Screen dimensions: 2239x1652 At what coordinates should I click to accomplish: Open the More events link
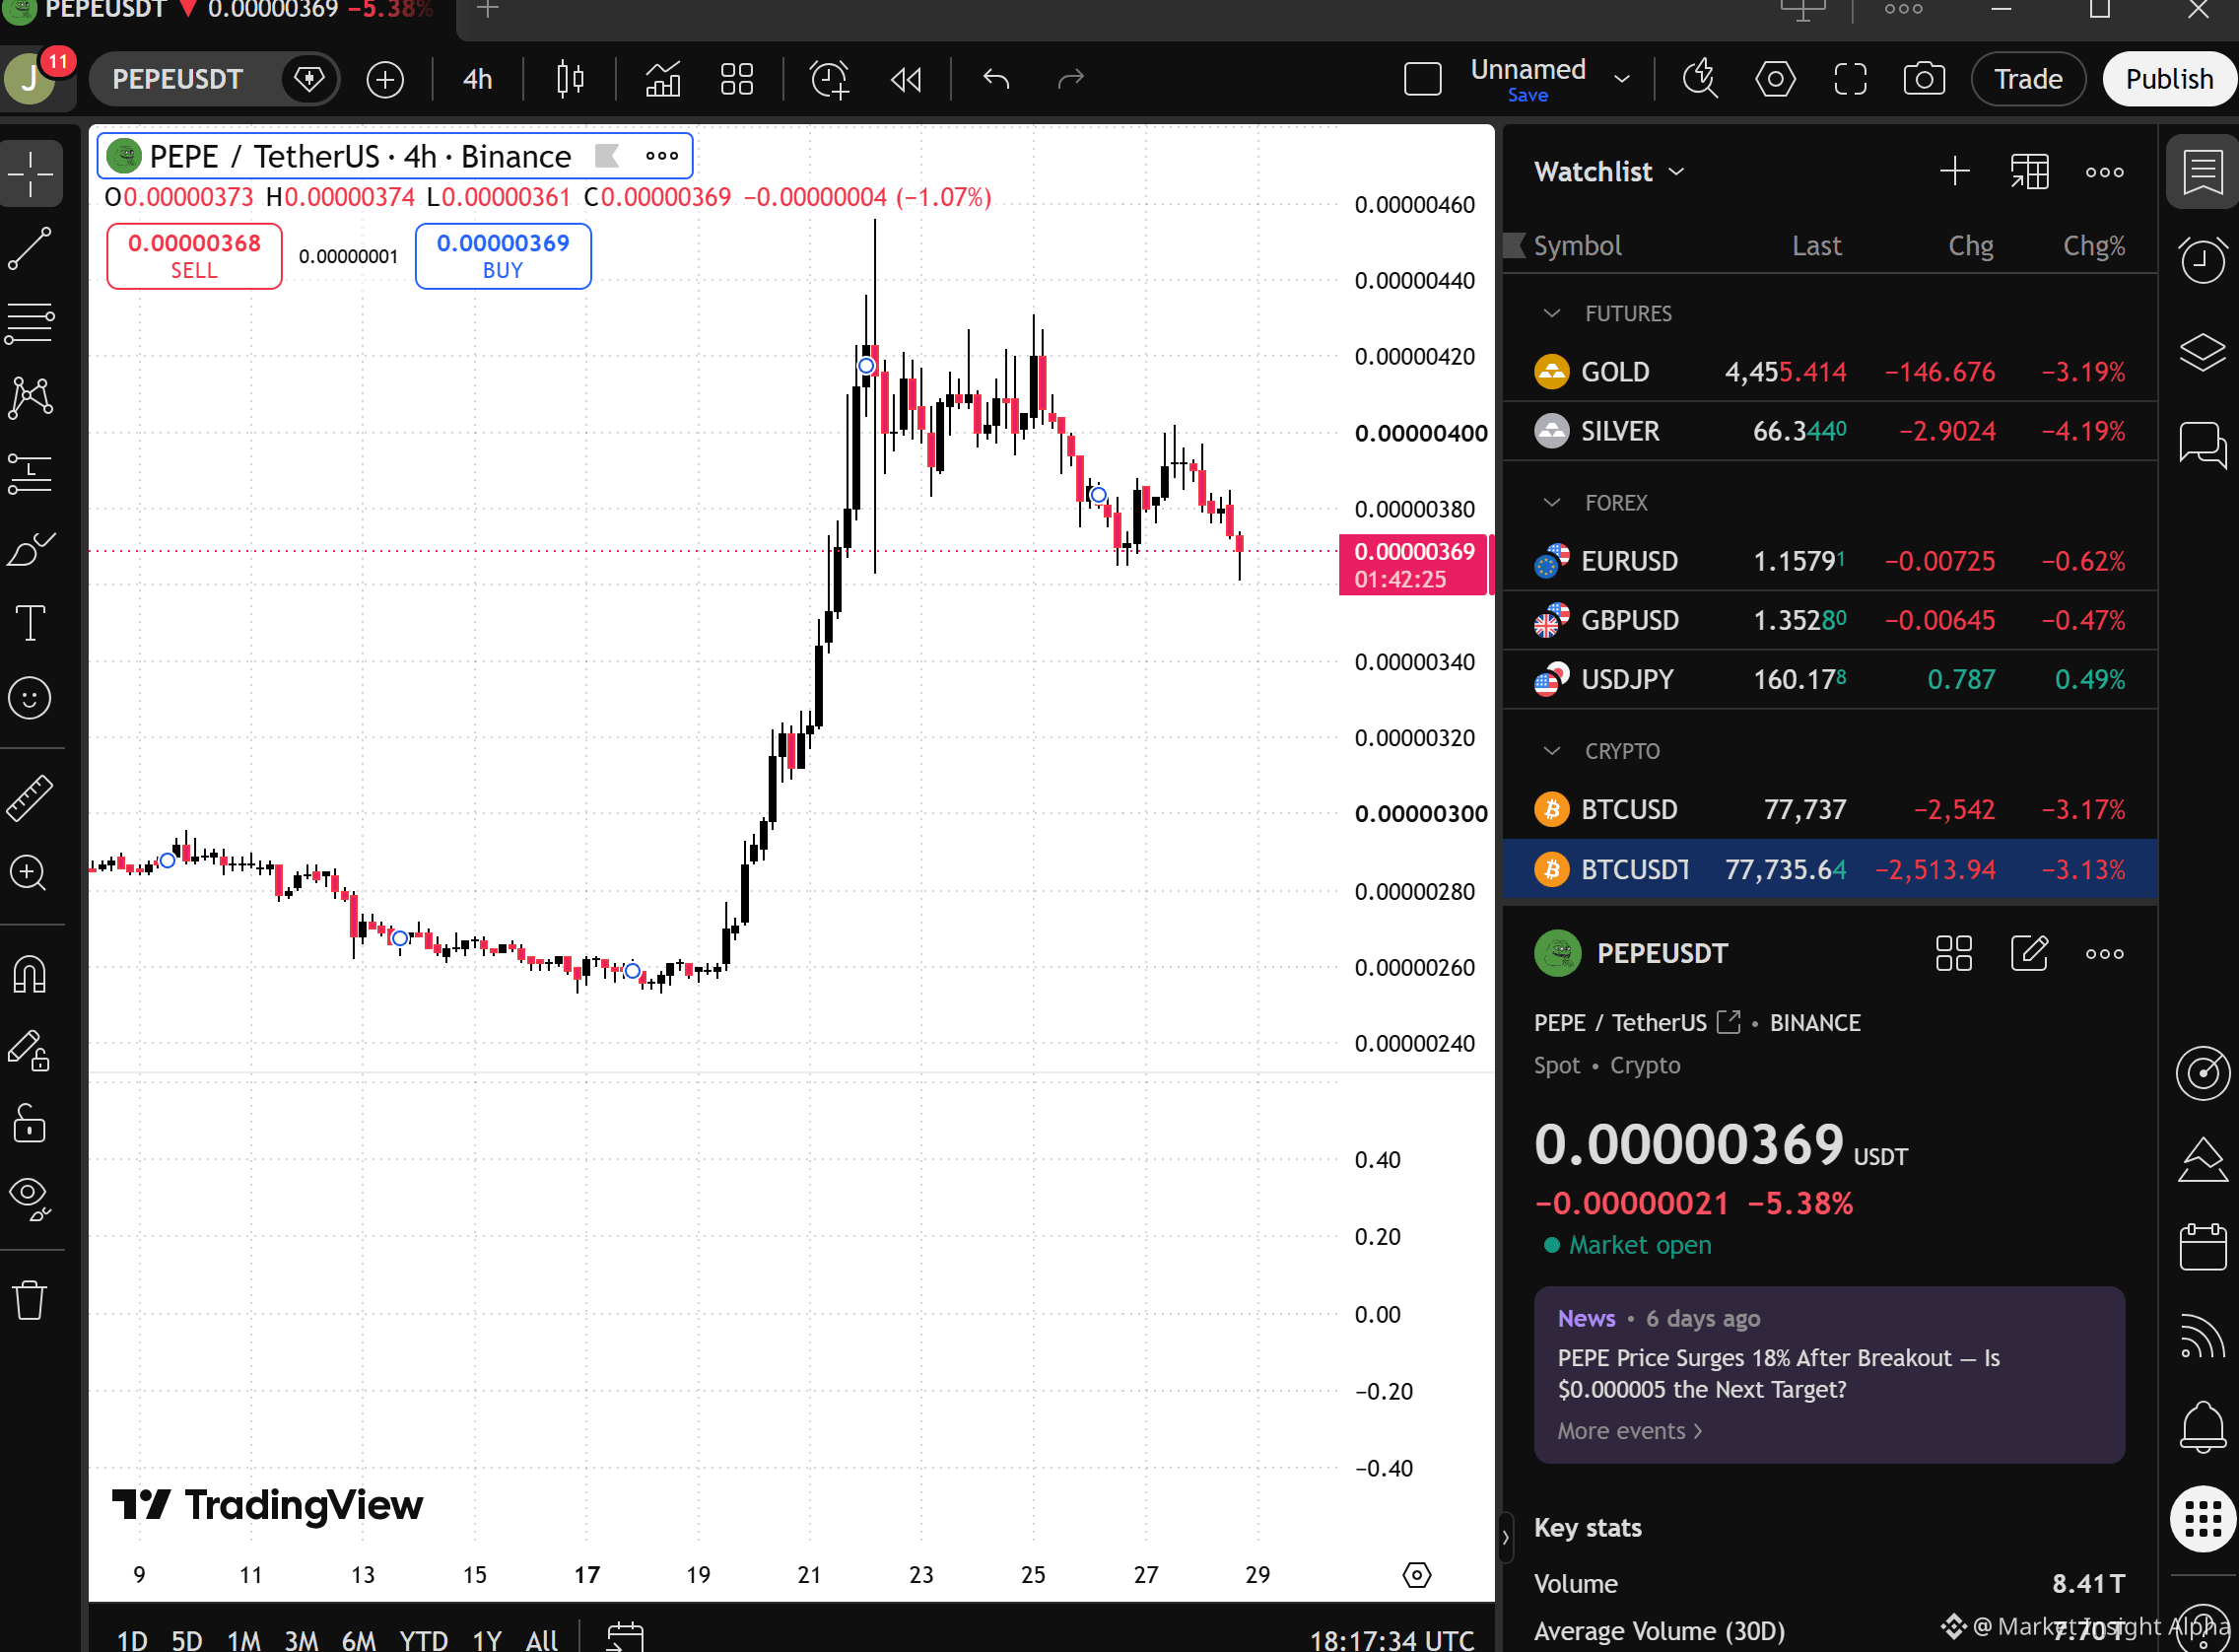(x=1629, y=1431)
